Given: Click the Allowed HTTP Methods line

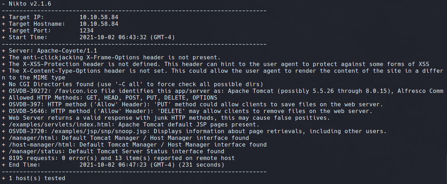Looking at the screenshot, I should (110, 97).
